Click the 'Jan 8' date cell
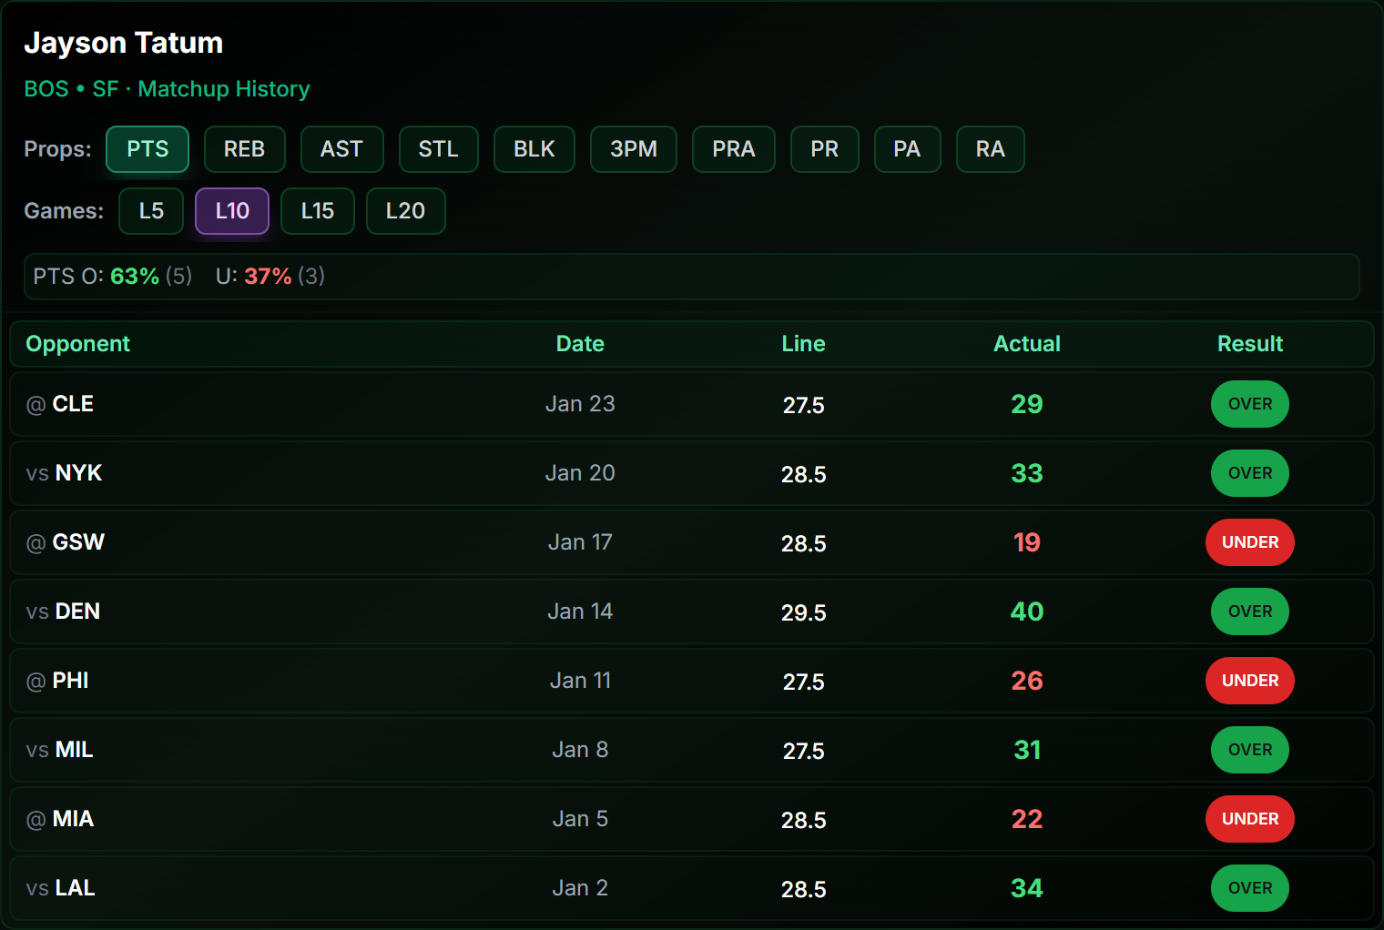This screenshot has height=930, width=1384. [580, 750]
